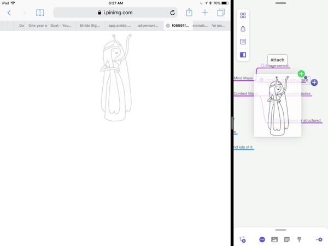Click the Attach button
328x246 pixels.
277,60
